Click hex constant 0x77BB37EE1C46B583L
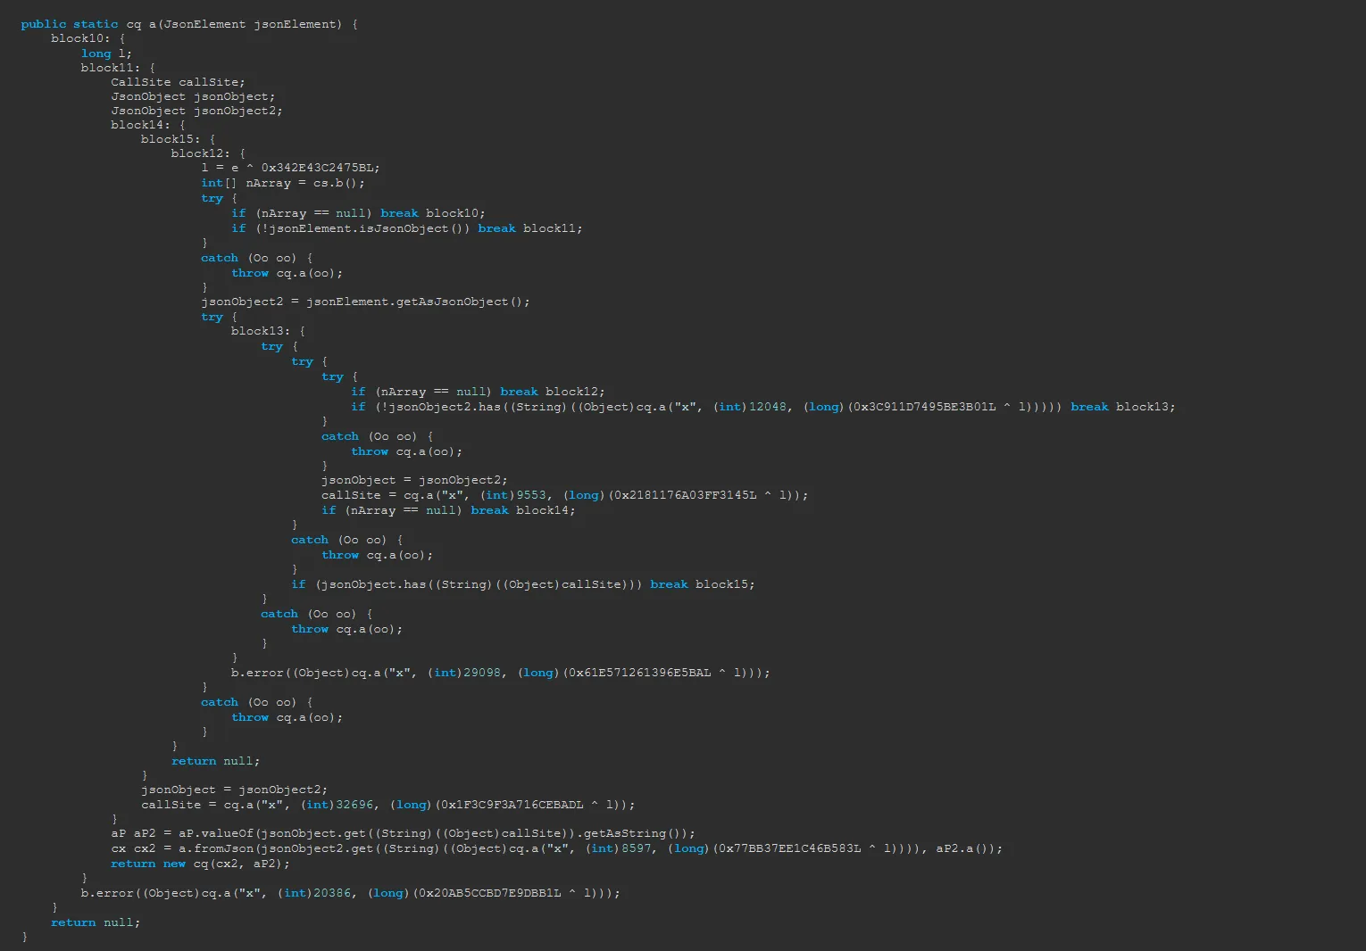Viewport: 1366px width, 951px height. point(789,848)
